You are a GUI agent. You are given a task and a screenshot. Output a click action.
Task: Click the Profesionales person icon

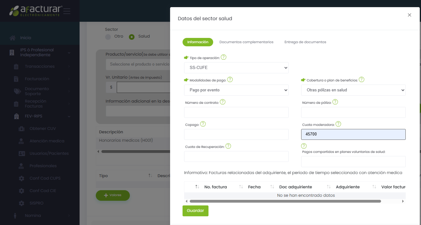click(22, 166)
